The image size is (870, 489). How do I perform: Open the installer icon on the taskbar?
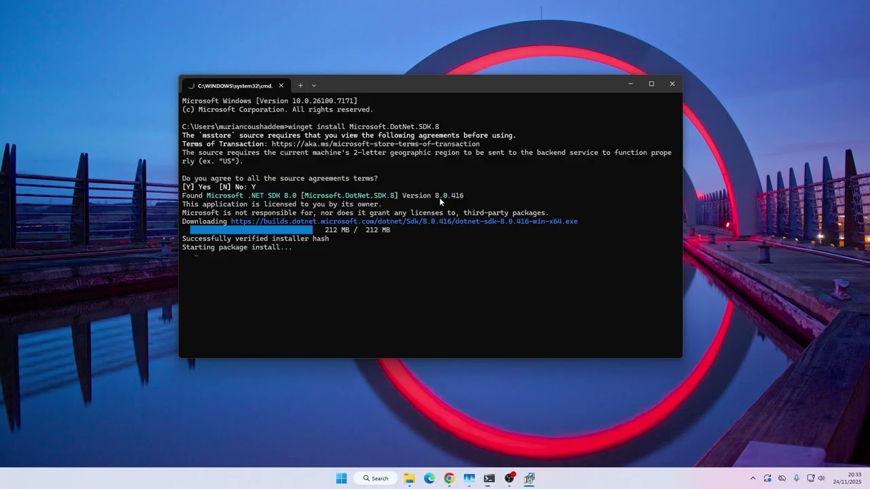(x=529, y=478)
